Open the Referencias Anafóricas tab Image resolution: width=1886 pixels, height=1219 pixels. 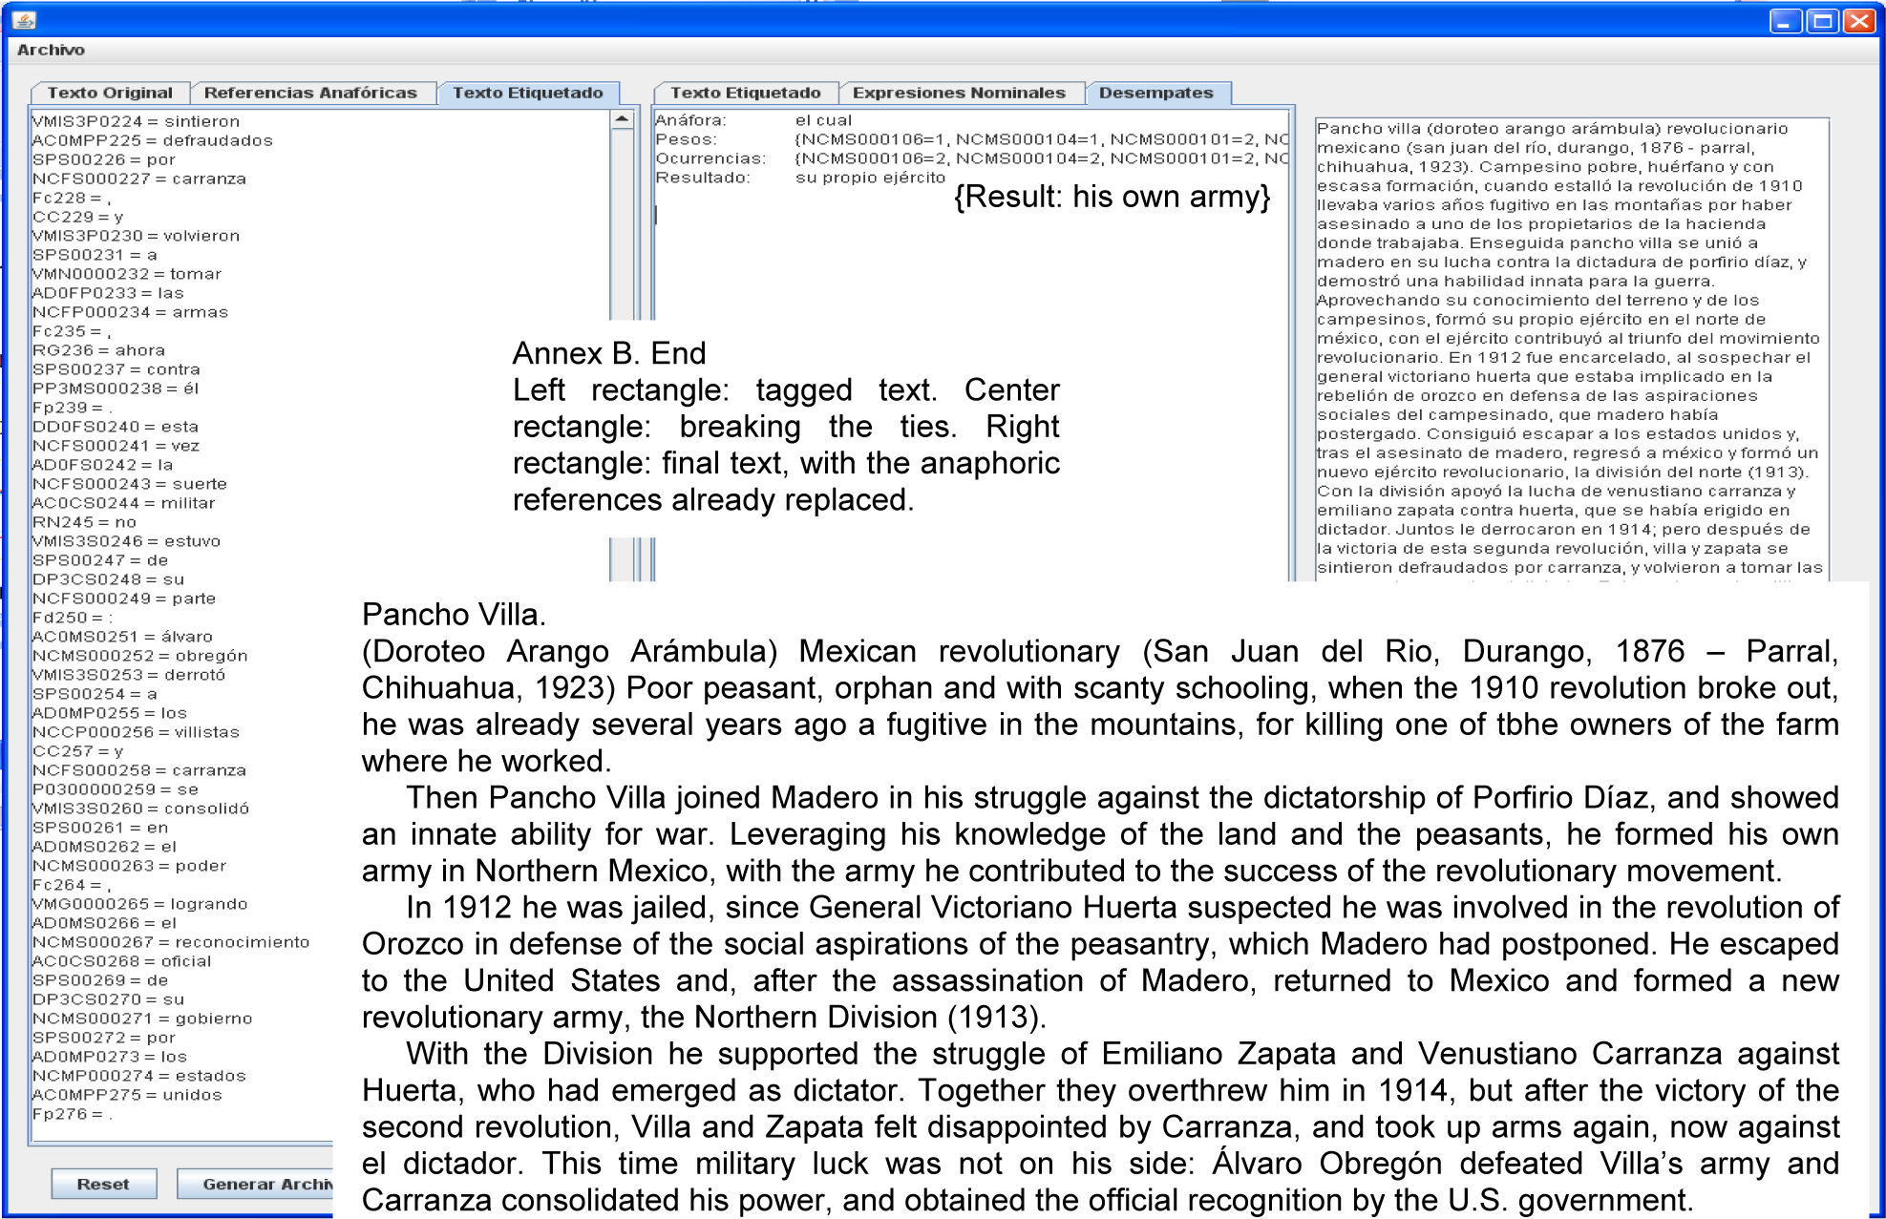[x=310, y=93]
